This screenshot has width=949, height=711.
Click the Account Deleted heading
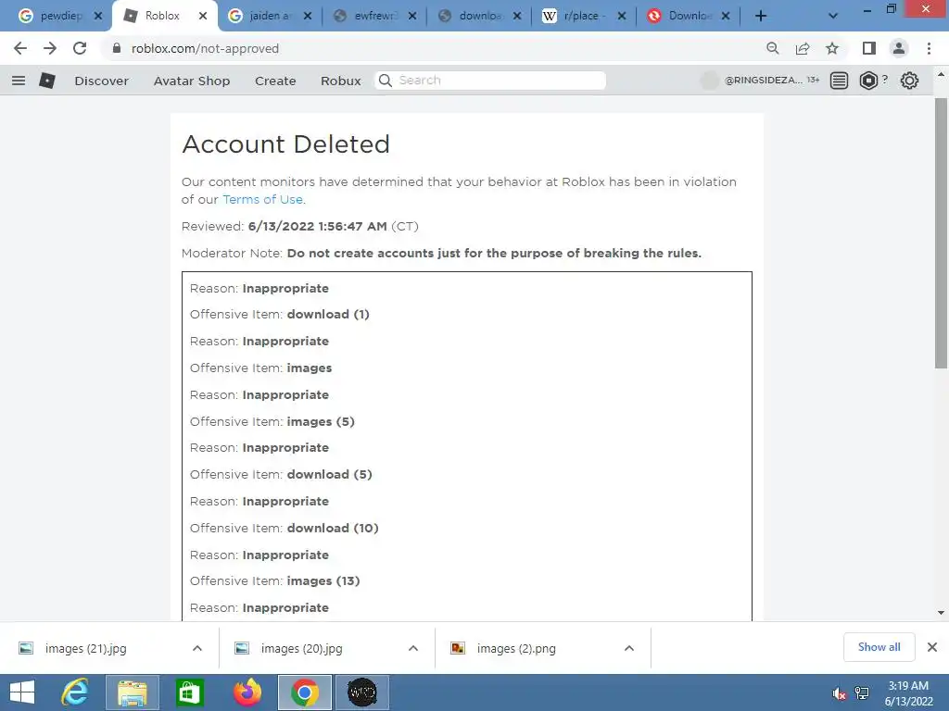(x=285, y=143)
